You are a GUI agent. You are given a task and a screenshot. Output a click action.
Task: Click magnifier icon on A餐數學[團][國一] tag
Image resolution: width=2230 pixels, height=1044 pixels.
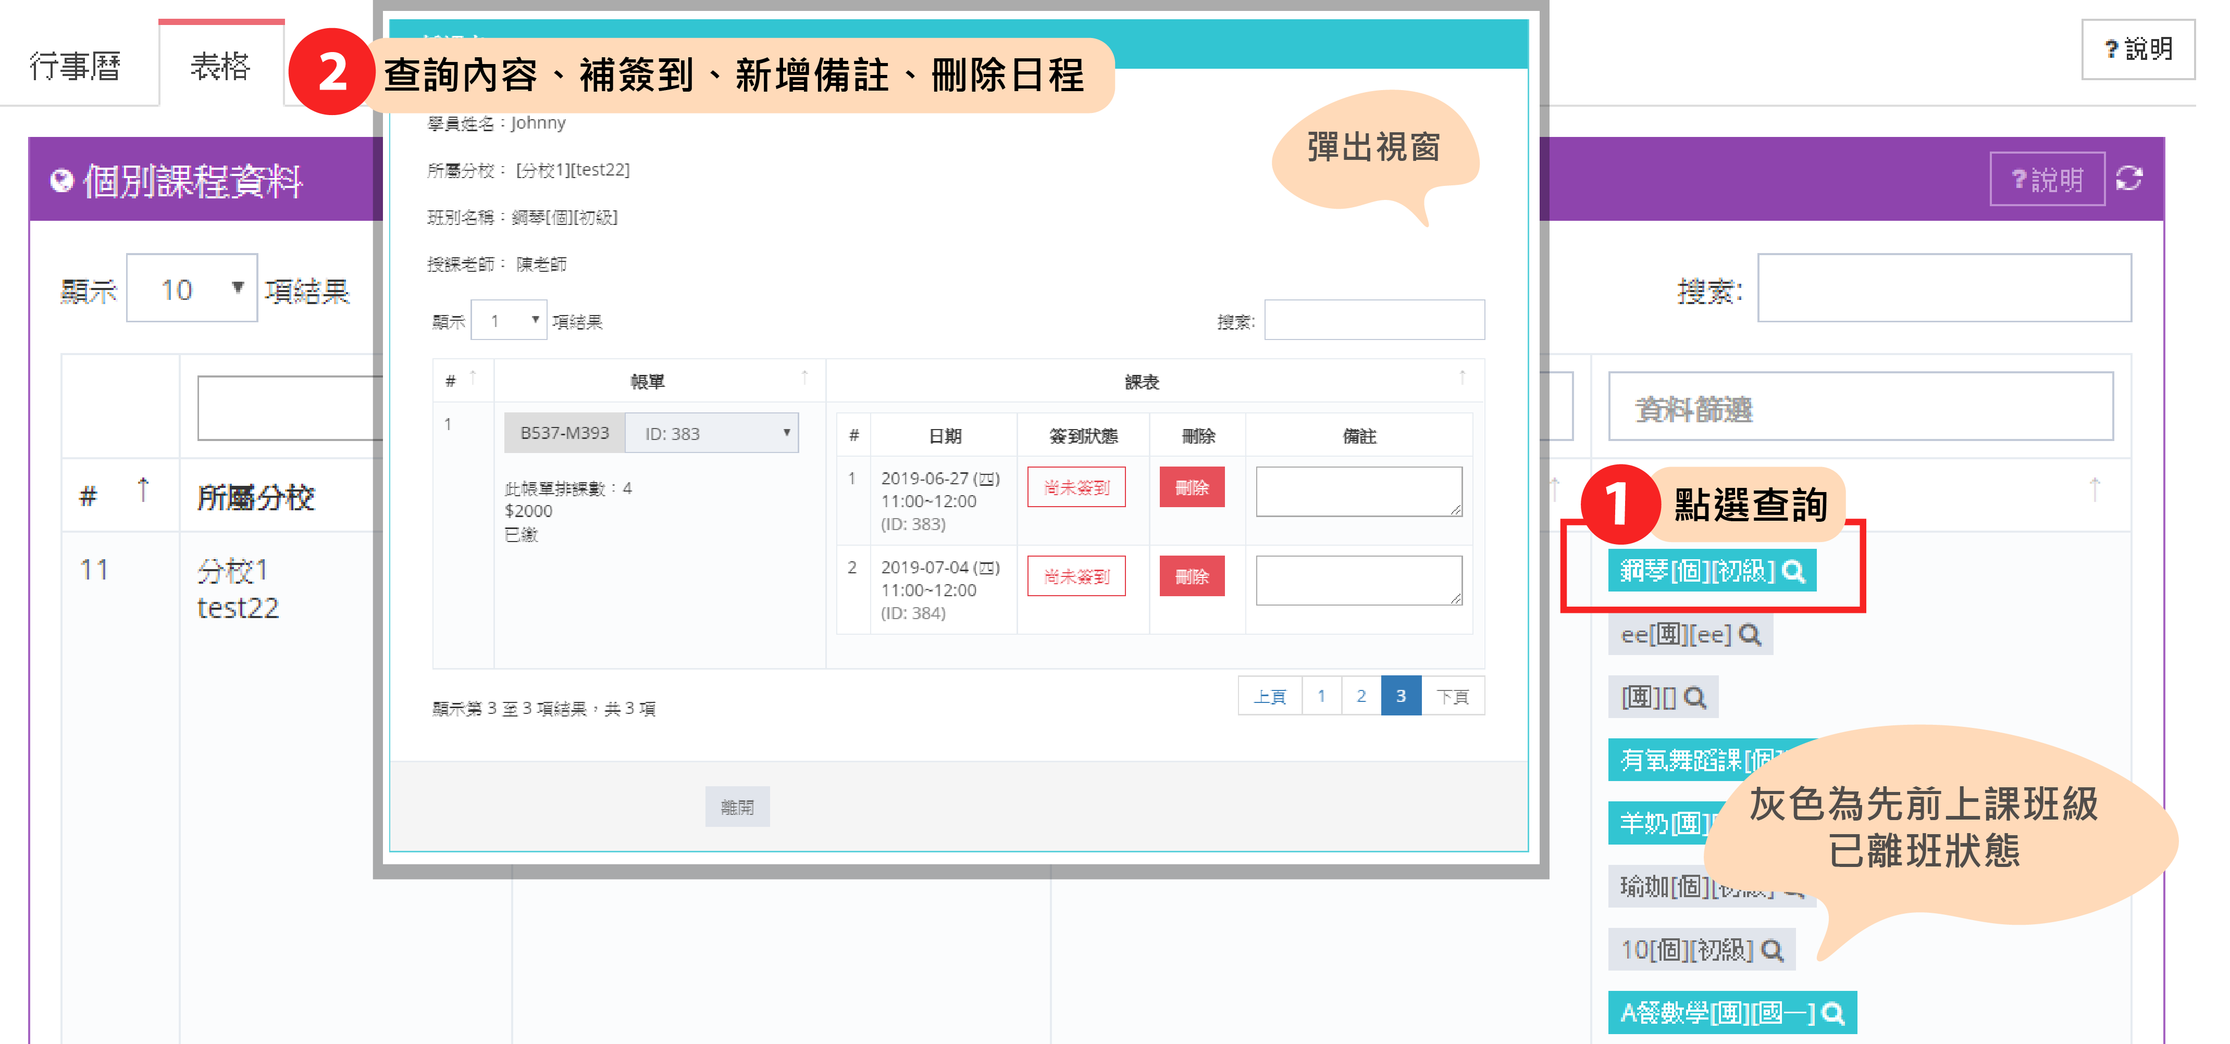coord(1832,1013)
